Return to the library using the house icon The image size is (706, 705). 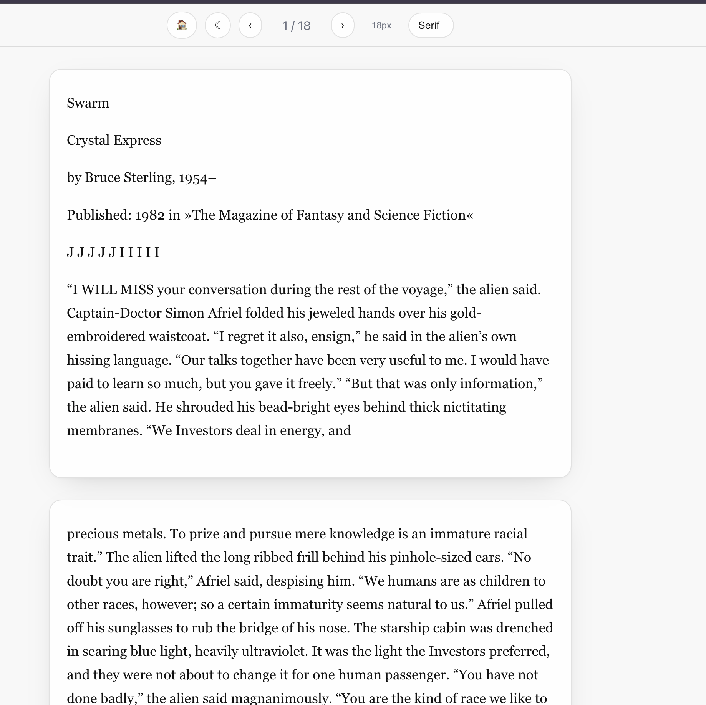tap(182, 25)
